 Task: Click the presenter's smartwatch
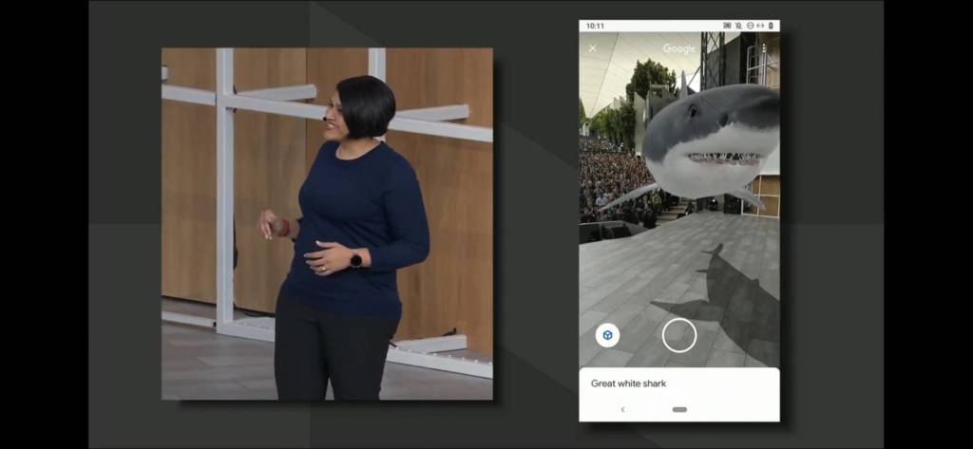[x=355, y=259]
